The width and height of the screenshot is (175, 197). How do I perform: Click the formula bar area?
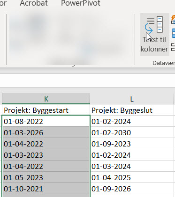[x=87, y=80]
